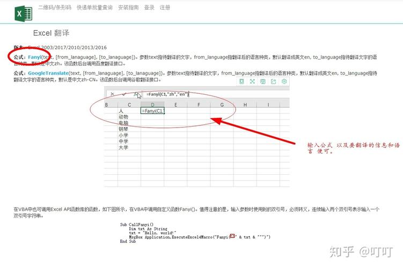Click the End Sub code line
The width and height of the screenshot is (403, 268).
coord(128,241)
